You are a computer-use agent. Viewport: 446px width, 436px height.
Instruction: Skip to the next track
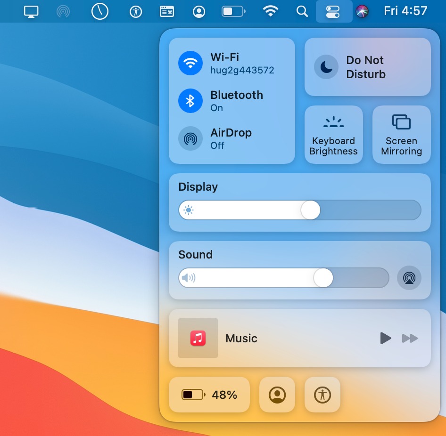tap(410, 338)
